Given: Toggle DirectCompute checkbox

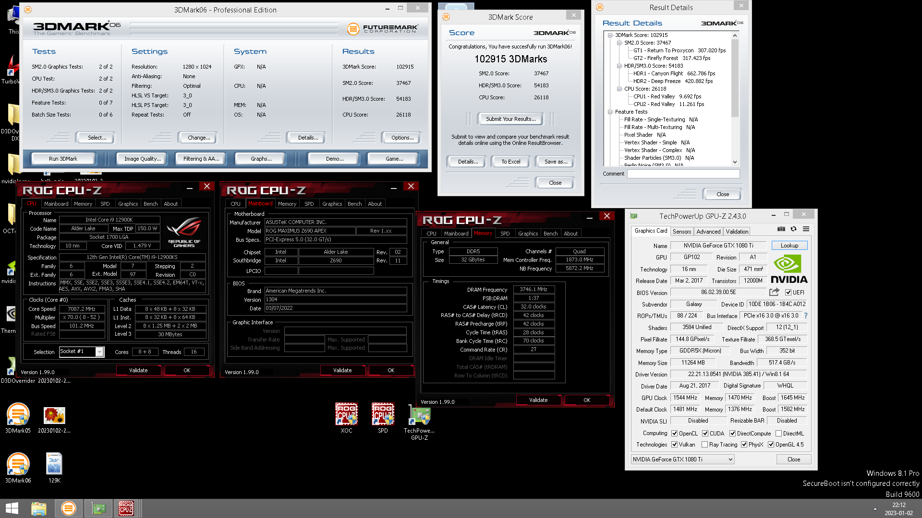Looking at the screenshot, I should 733,434.
